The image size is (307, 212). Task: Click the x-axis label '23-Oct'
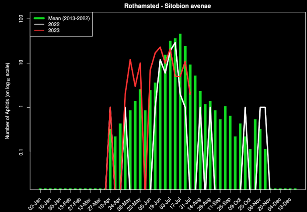pyautogui.click(x=245, y=204)
